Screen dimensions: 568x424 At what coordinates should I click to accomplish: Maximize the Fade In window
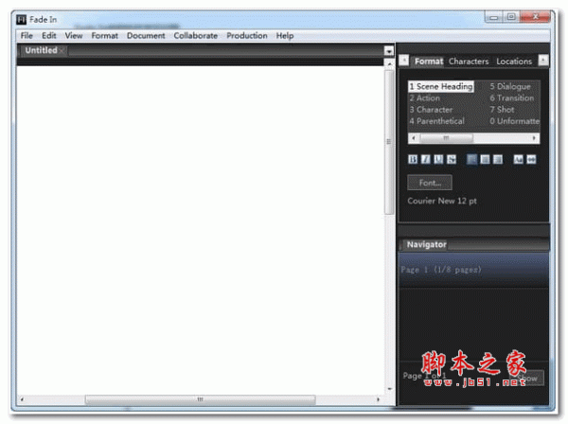point(511,17)
